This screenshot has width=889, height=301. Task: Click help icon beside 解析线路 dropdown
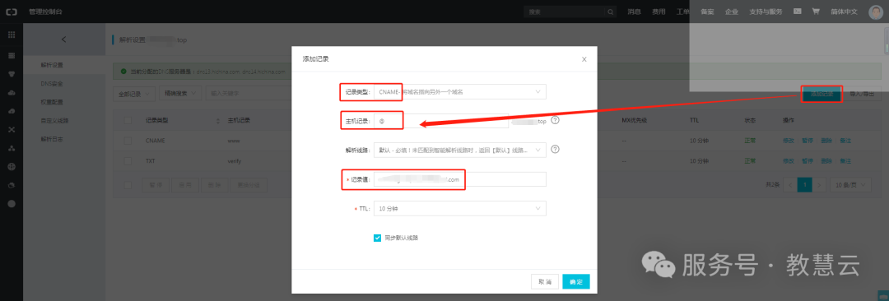(555, 149)
